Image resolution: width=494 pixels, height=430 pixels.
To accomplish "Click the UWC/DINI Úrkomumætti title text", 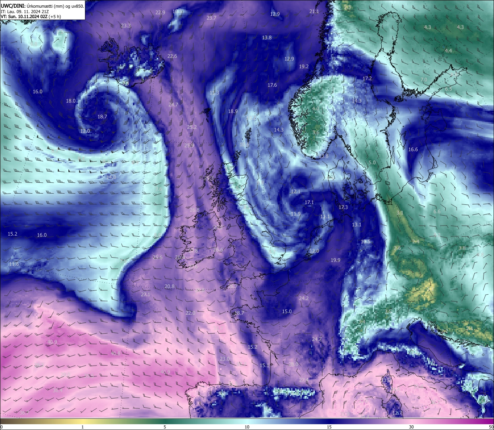I will pyautogui.click(x=42, y=6).
